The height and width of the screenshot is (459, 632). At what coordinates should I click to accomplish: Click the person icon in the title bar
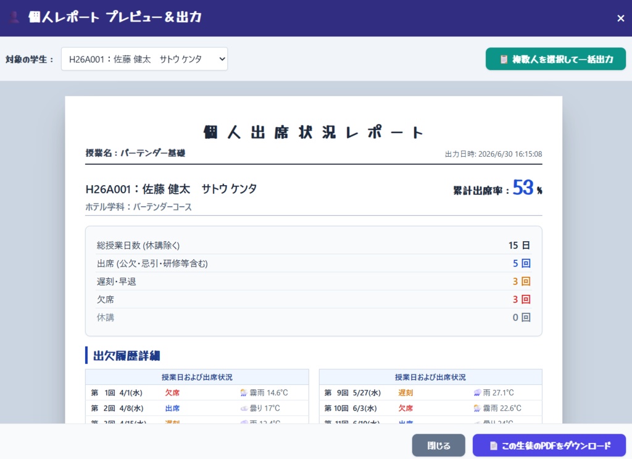tap(14, 17)
